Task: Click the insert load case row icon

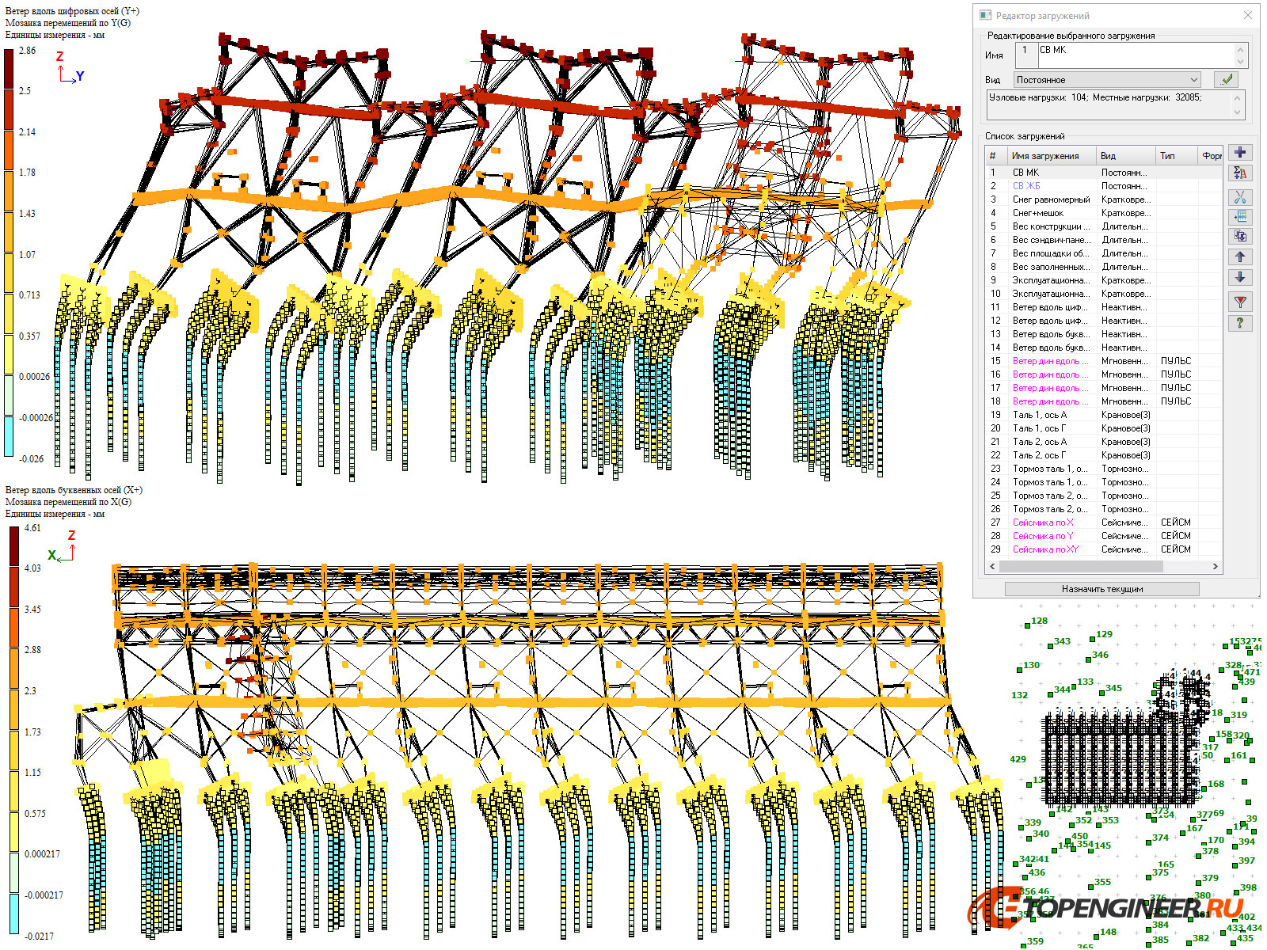Action: pyautogui.click(x=1240, y=216)
